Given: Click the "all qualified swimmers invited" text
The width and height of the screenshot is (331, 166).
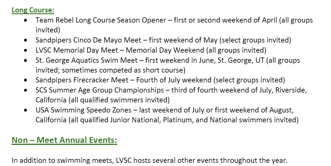Looking at the screenshot, I should (118, 100).
